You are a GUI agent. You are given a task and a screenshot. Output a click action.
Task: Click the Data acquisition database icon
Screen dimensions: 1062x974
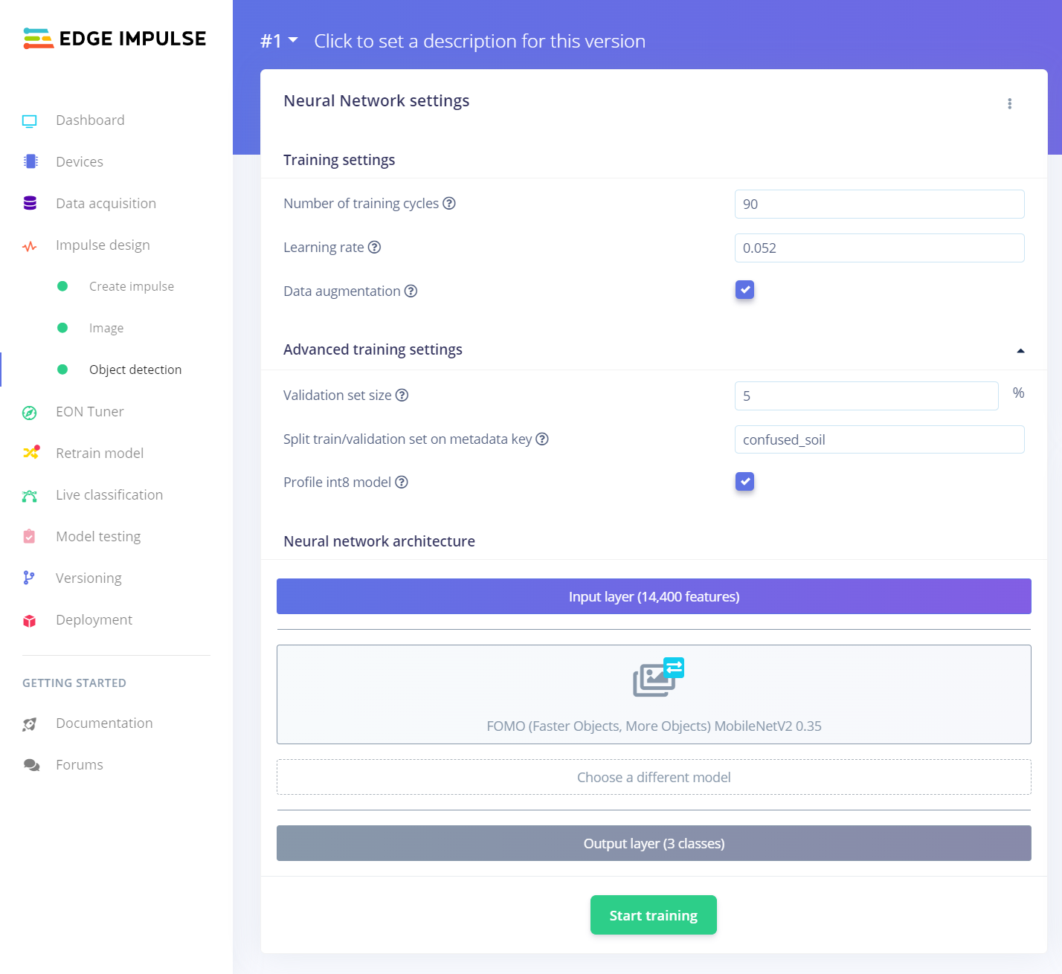(30, 204)
